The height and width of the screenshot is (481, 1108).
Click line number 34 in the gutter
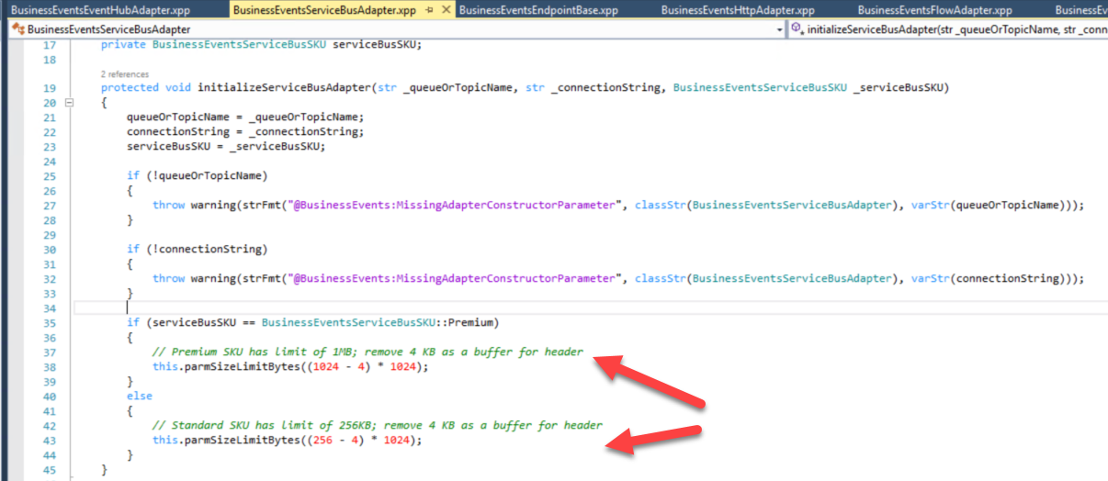50,308
